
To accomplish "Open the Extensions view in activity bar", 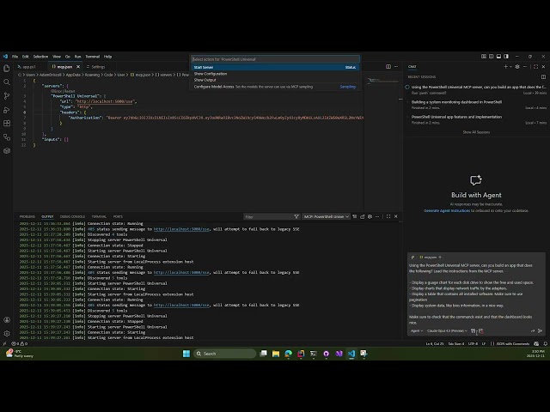I will (x=7, y=124).
